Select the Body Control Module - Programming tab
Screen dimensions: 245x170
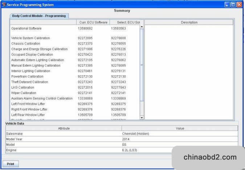coord(39,16)
